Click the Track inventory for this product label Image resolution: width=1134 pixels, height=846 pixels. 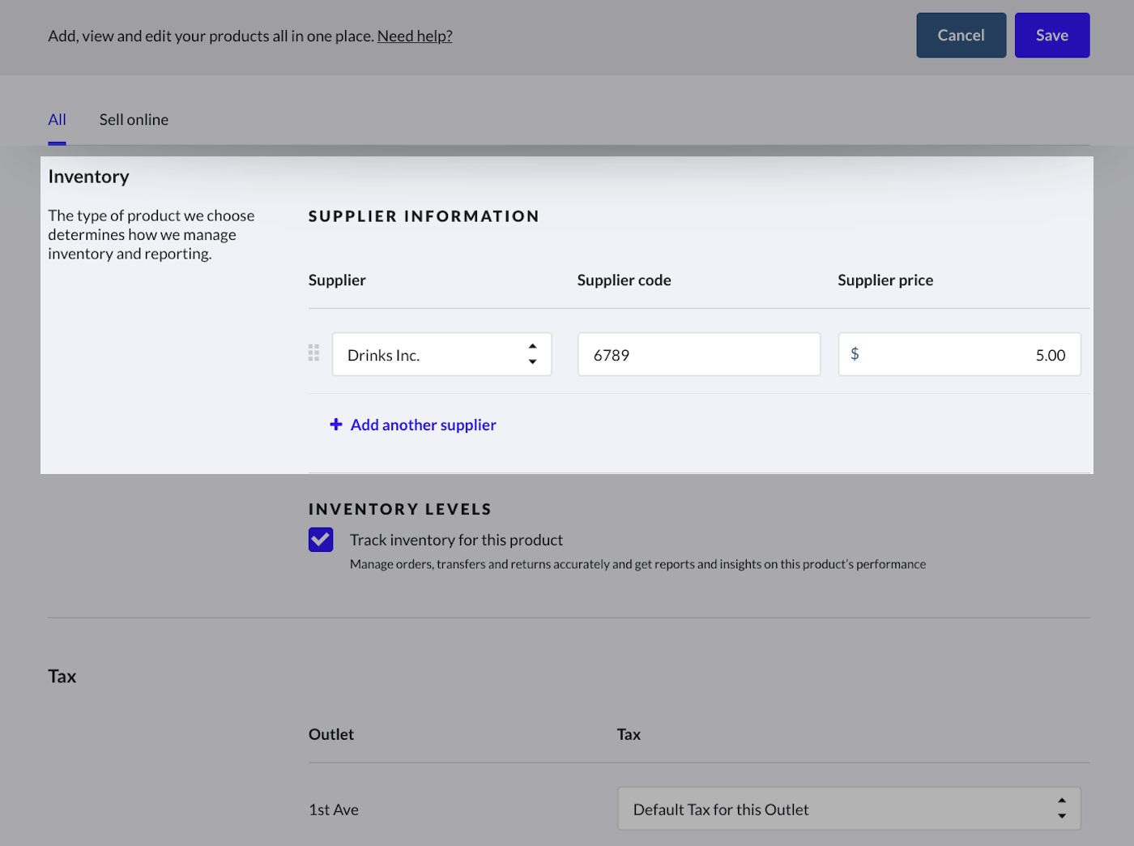pos(456,540)
